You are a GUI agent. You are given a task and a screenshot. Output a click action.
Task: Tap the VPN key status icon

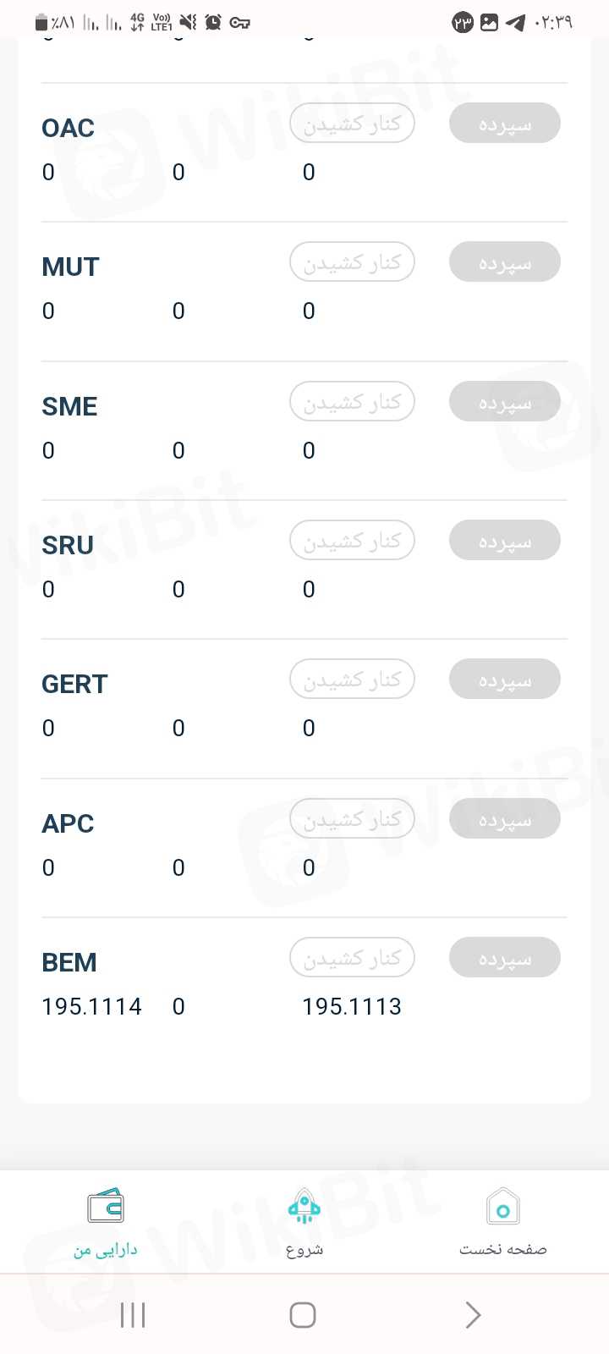tap(239, 23)
